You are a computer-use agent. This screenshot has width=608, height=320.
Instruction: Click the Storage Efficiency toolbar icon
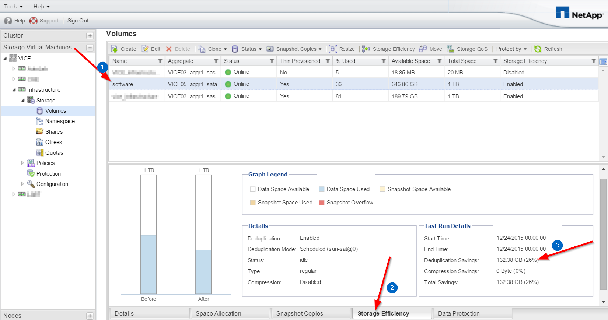(366, 49)
